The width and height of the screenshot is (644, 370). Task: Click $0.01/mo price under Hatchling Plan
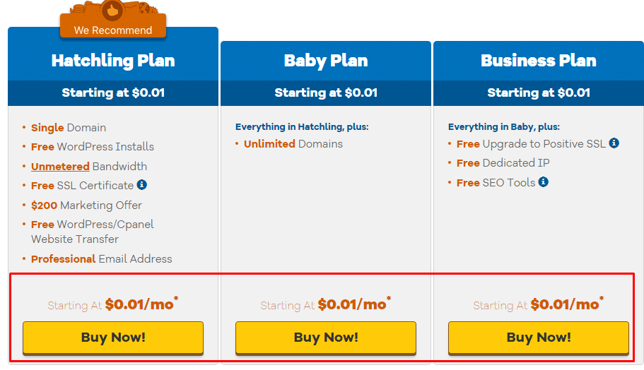(x=139, y=304)
